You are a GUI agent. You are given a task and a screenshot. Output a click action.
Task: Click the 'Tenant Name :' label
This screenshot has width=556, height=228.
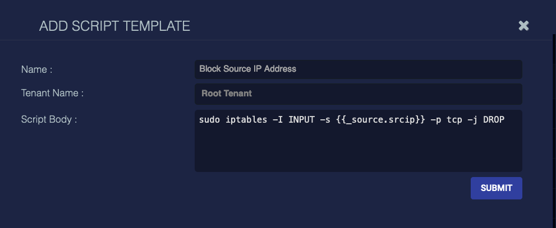pyautogui.click(x=52, y=93)
